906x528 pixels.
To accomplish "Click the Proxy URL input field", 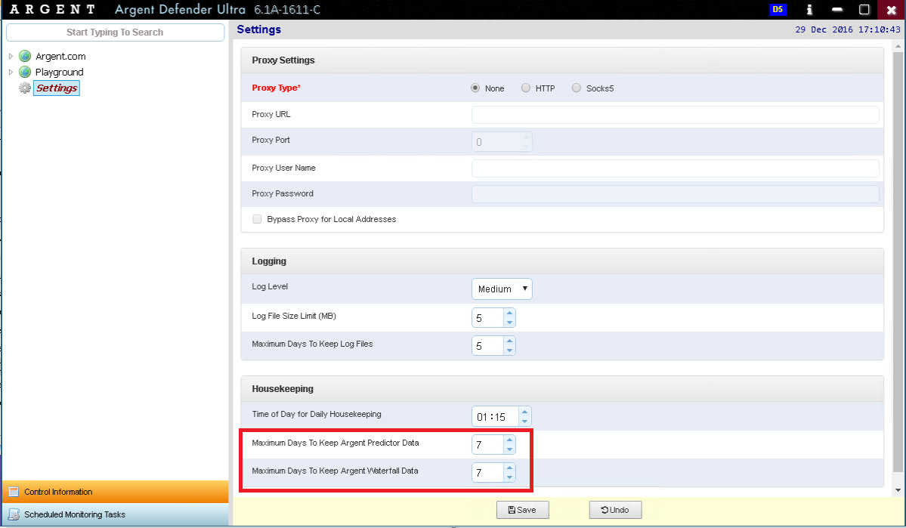I will coord(675,115).
